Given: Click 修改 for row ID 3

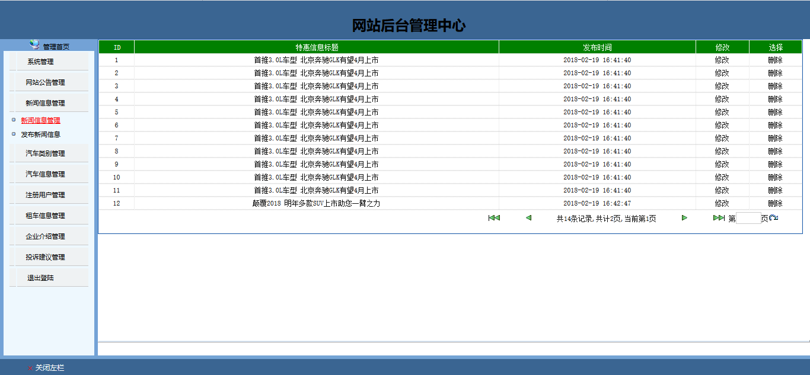Looking at the screenshot, I should click(722, 86).
